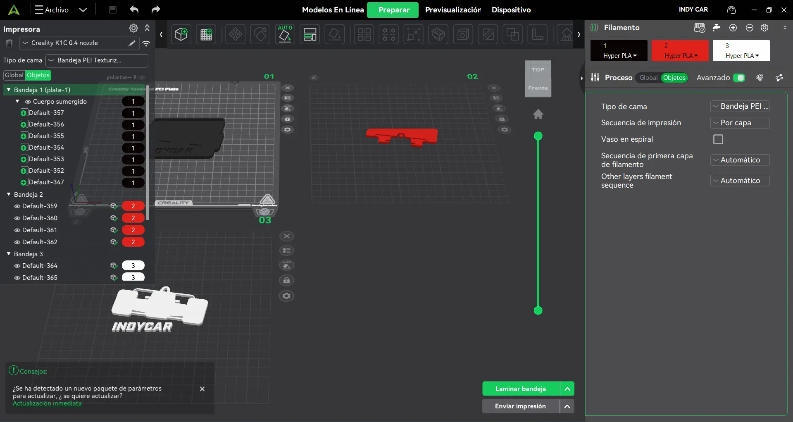
Task: Hide the Default-360 object
Action: coord(17,218)
